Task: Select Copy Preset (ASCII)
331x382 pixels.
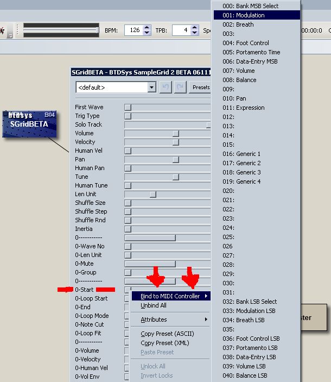Action: (167, 334)
